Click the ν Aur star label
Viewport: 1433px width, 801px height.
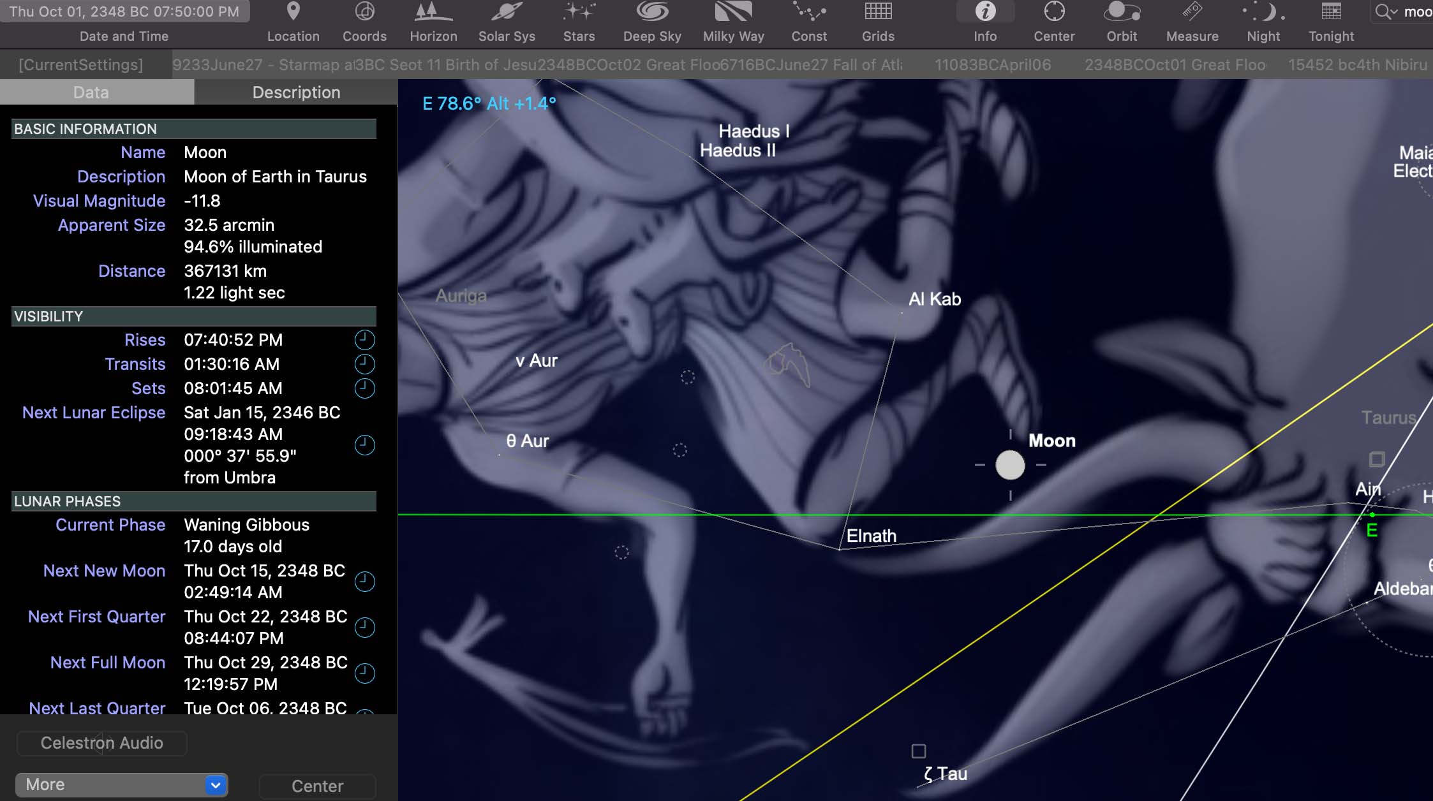[x=537, y=361]
